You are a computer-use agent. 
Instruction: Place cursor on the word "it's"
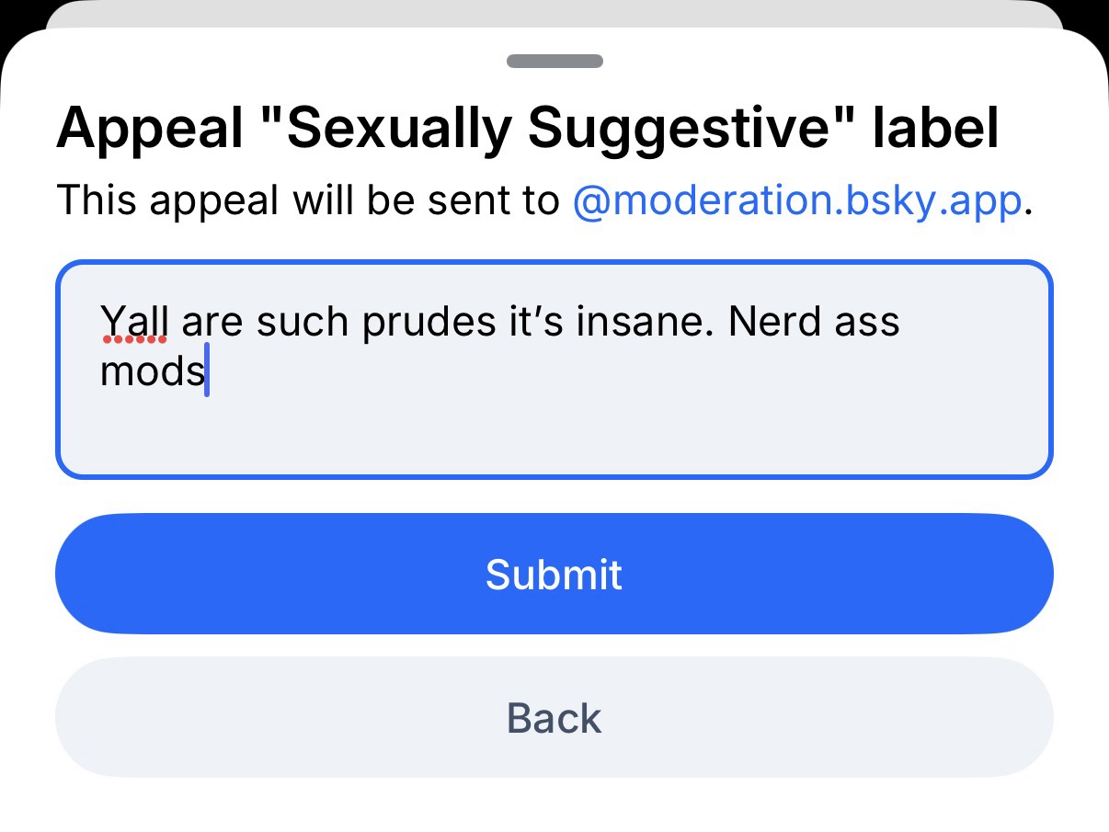pos(536,322)
